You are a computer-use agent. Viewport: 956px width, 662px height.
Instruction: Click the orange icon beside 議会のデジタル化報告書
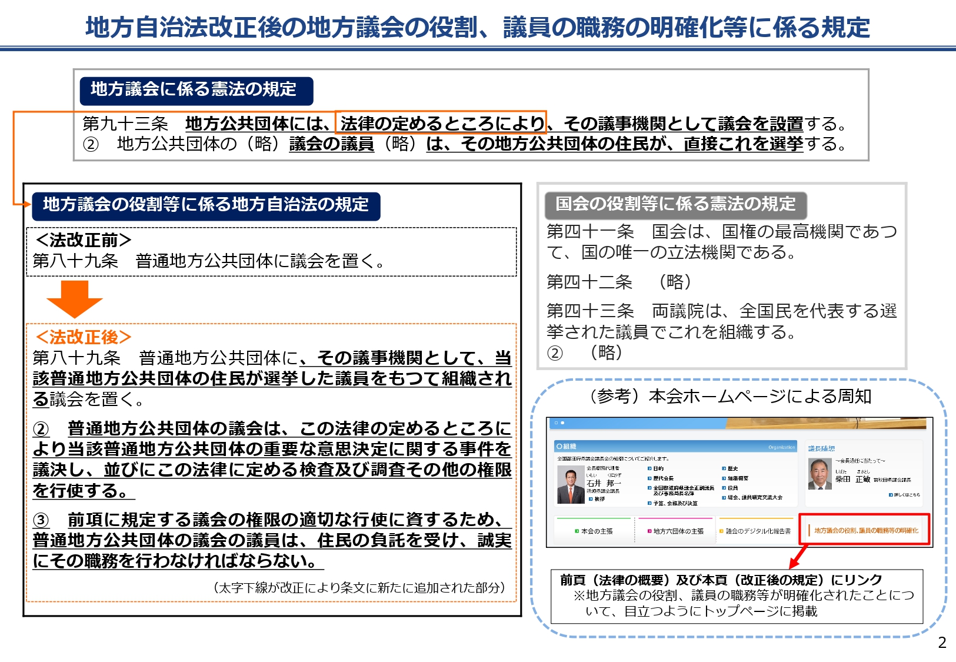point(721,531)
